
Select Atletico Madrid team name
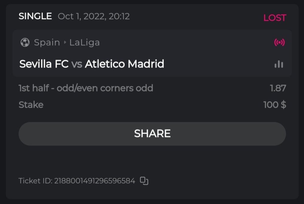click(x=124, y=64)
